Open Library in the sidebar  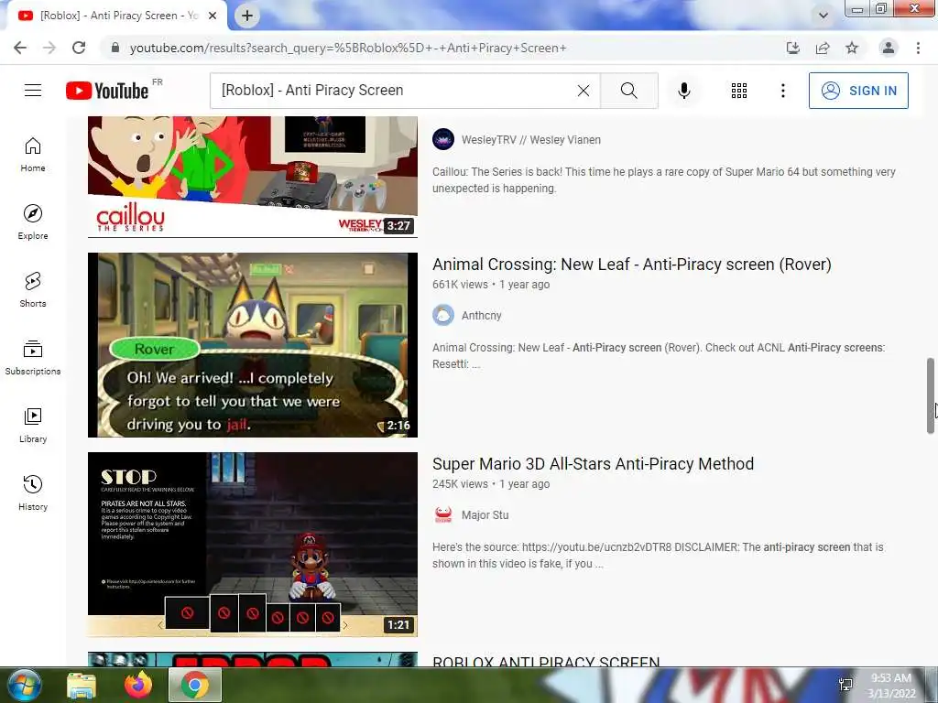[x=33, y=425]
